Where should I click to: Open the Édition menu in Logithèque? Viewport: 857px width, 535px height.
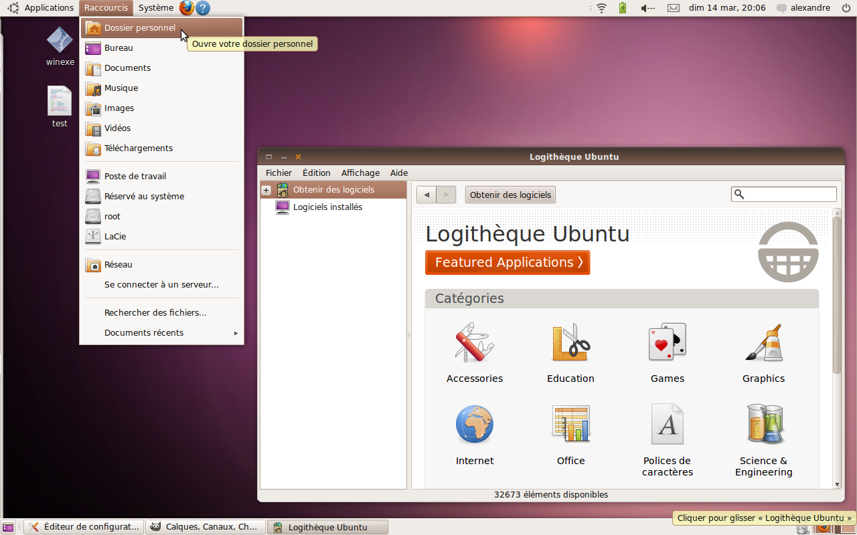317,173
